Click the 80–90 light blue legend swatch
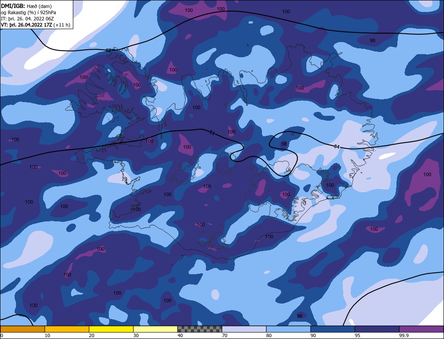This screenshot has width=444, height=339. 288,329
